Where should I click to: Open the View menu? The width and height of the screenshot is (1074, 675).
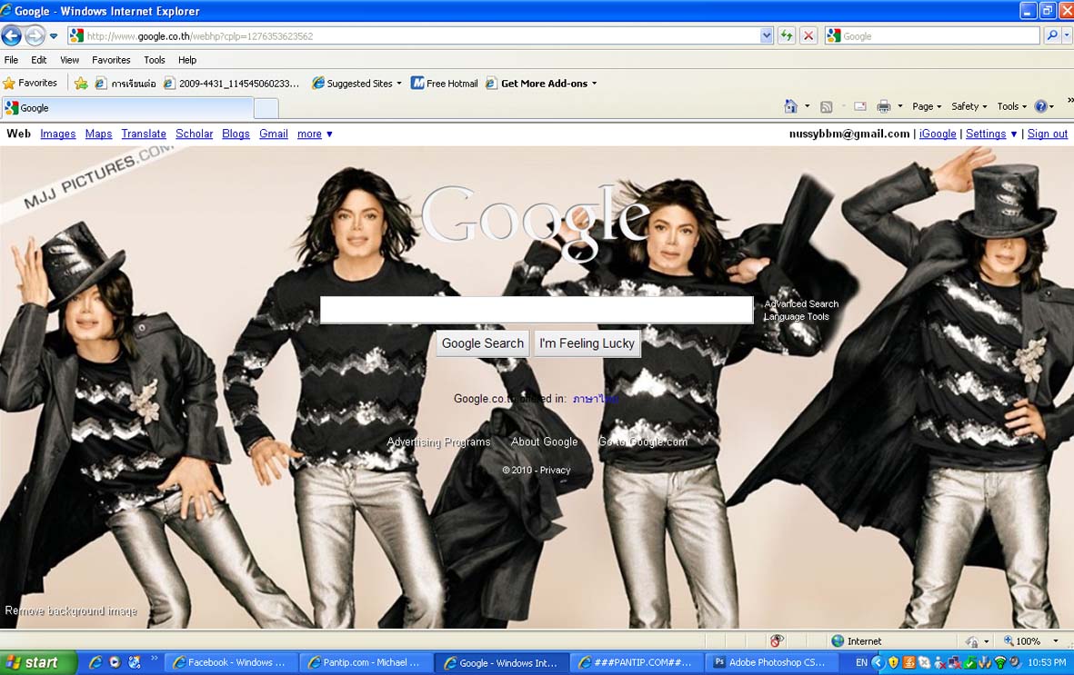pyautogui.click(x=69, y=60)
